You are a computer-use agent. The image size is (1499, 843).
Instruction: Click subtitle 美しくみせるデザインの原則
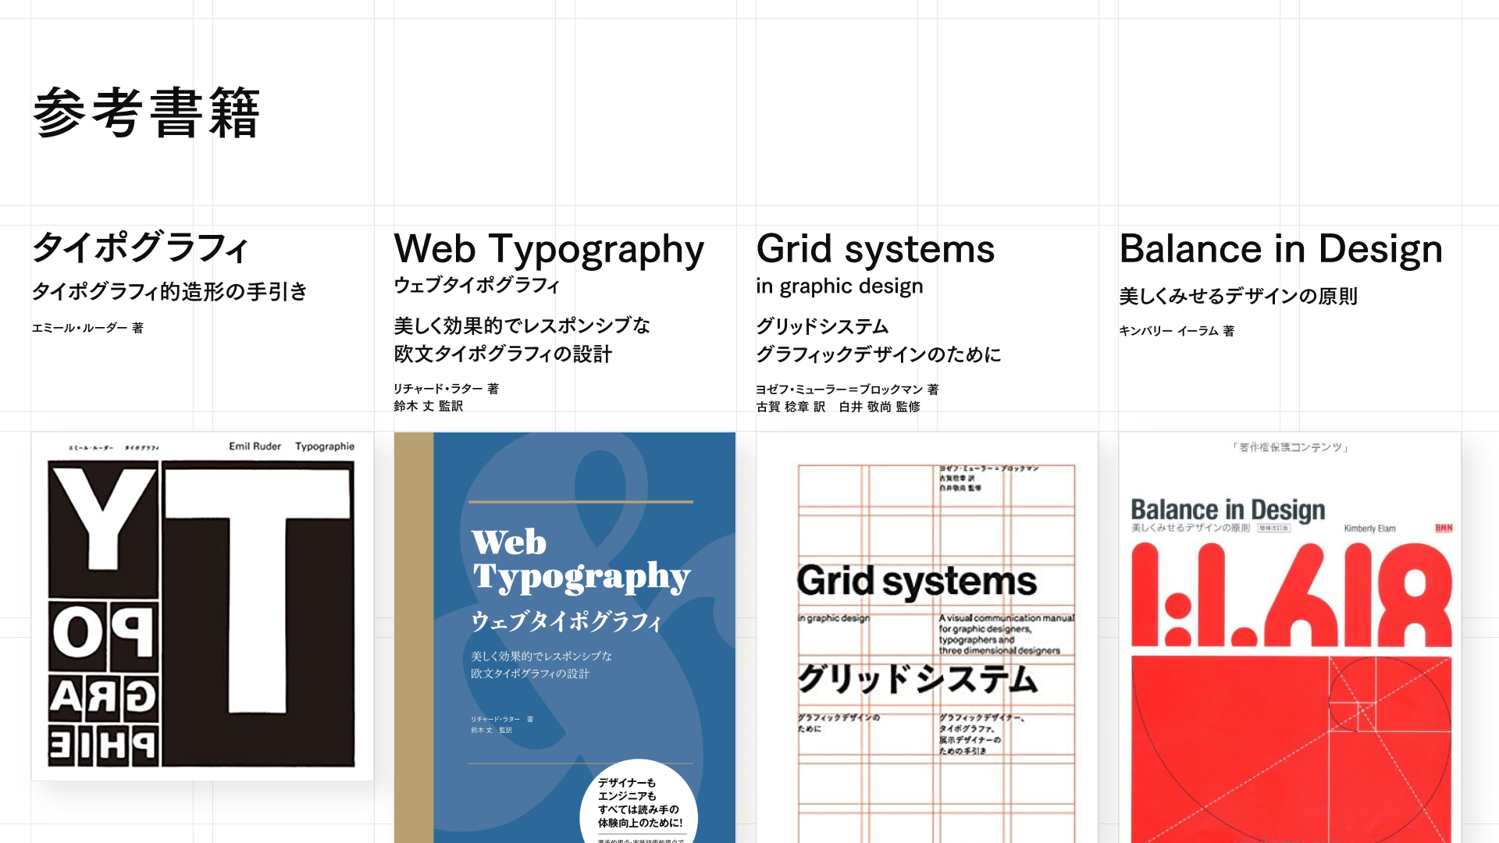click(1238, 297)
